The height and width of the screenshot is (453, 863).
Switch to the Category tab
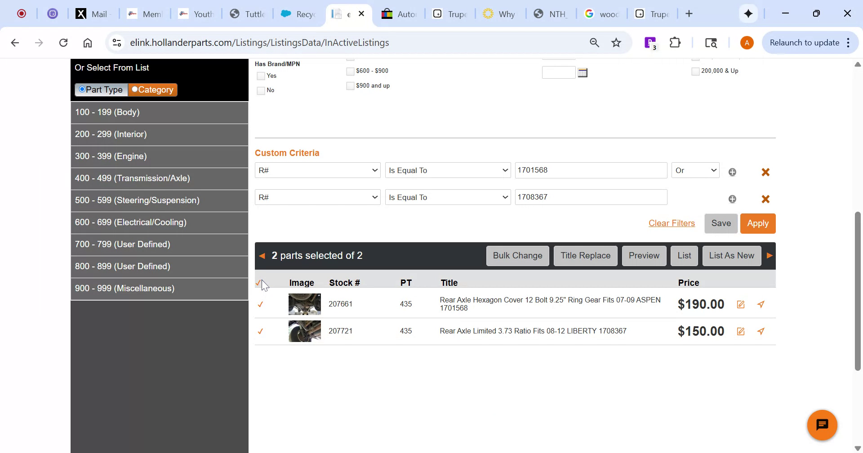click(x=152, y=89)
